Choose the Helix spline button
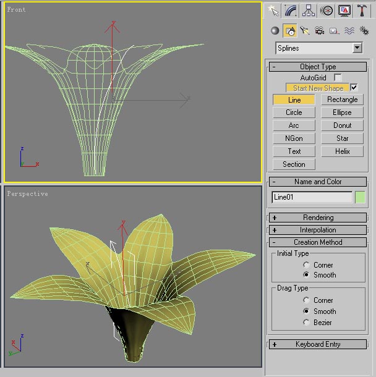Screen dimensions: 376x377 coord(342,151)
